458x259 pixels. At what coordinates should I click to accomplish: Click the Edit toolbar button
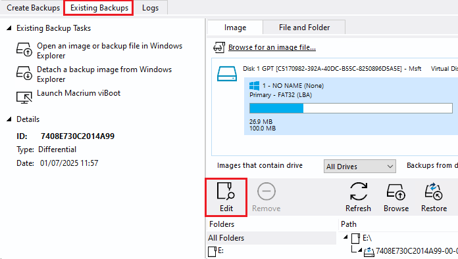click(x=226, y=197)
